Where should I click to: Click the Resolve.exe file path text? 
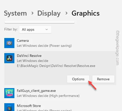tap(56, 66)
